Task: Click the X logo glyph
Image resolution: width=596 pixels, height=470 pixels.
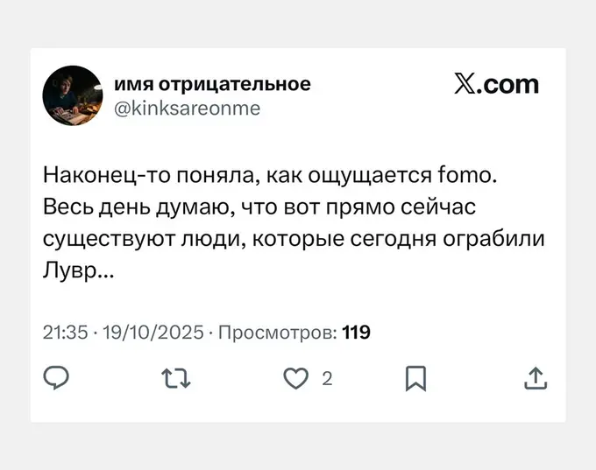Action: pyautogui.click(x=465, y=84)
